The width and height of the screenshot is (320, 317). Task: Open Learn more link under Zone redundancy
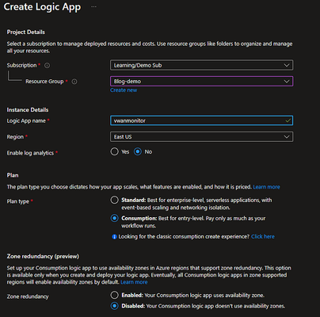click(134, 282)
